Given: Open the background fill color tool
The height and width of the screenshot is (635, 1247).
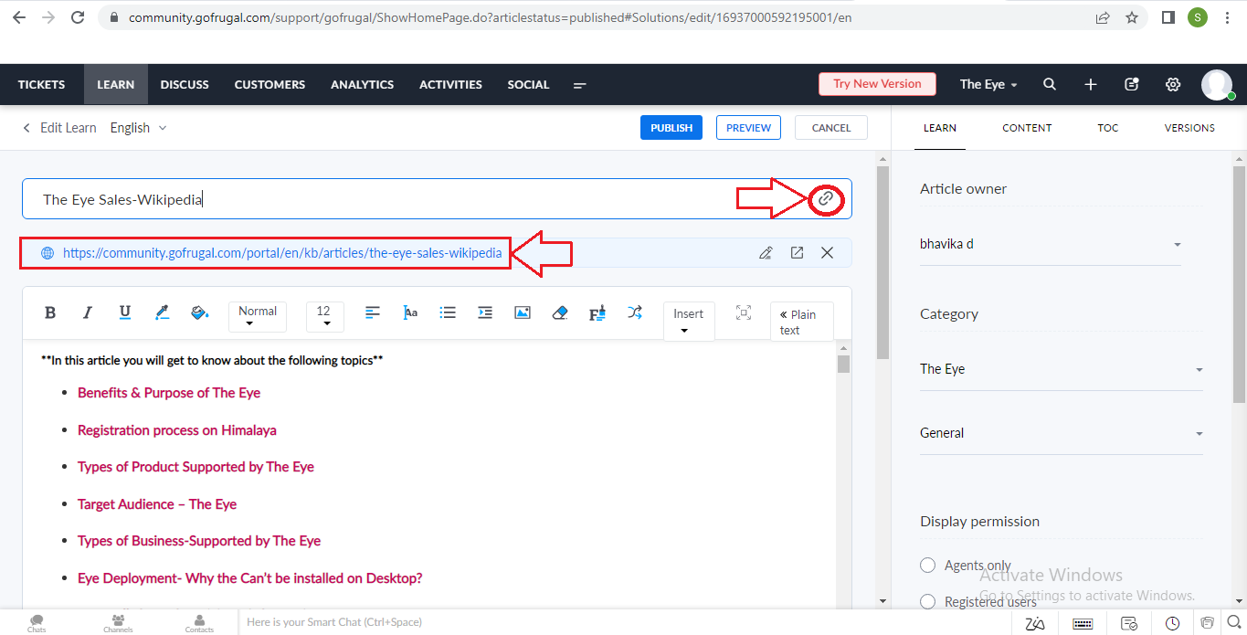Looking at the screenshot, I should (x=199, y=312).
